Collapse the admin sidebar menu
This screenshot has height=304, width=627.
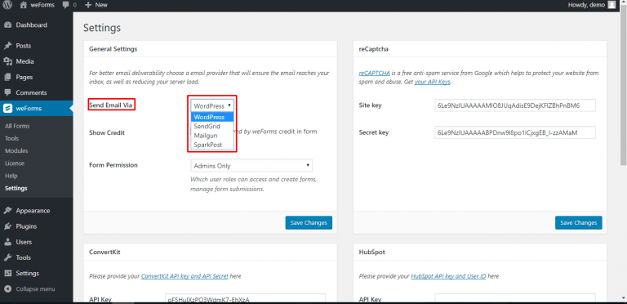(x=30, y=288)
